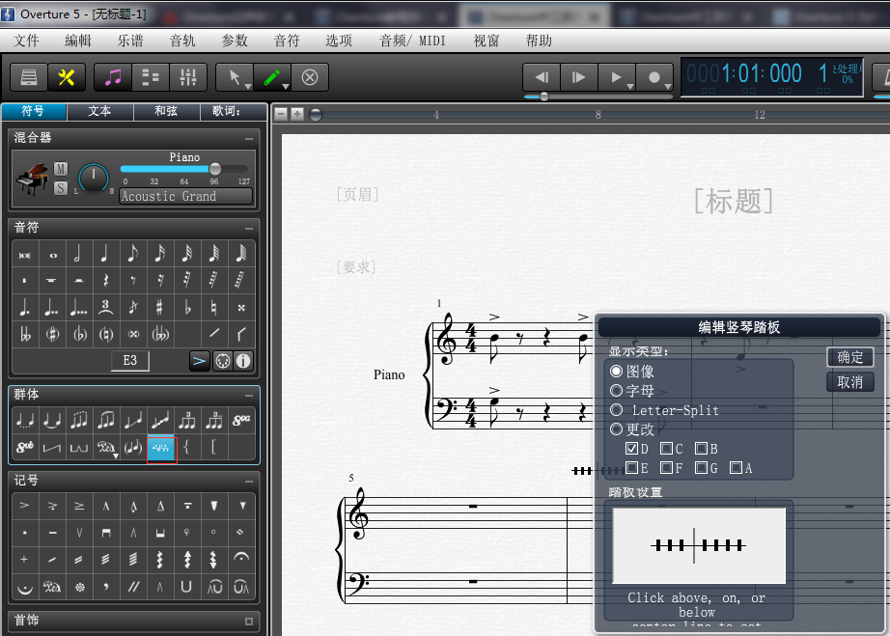This screenshot has height=636, width=890.
Task: Select the fermata symbol in the Marks palette
Action: [241, 559]
